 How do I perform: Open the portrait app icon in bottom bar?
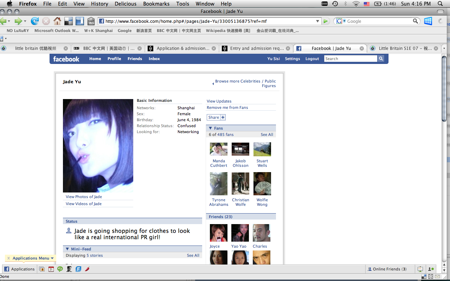[69, 269]
